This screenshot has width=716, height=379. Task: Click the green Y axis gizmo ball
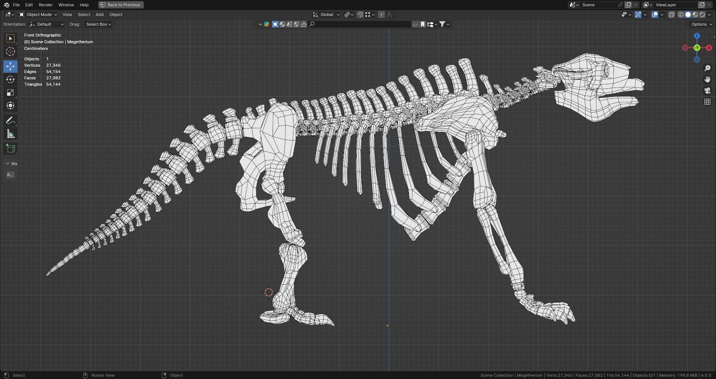click(697, 48)
